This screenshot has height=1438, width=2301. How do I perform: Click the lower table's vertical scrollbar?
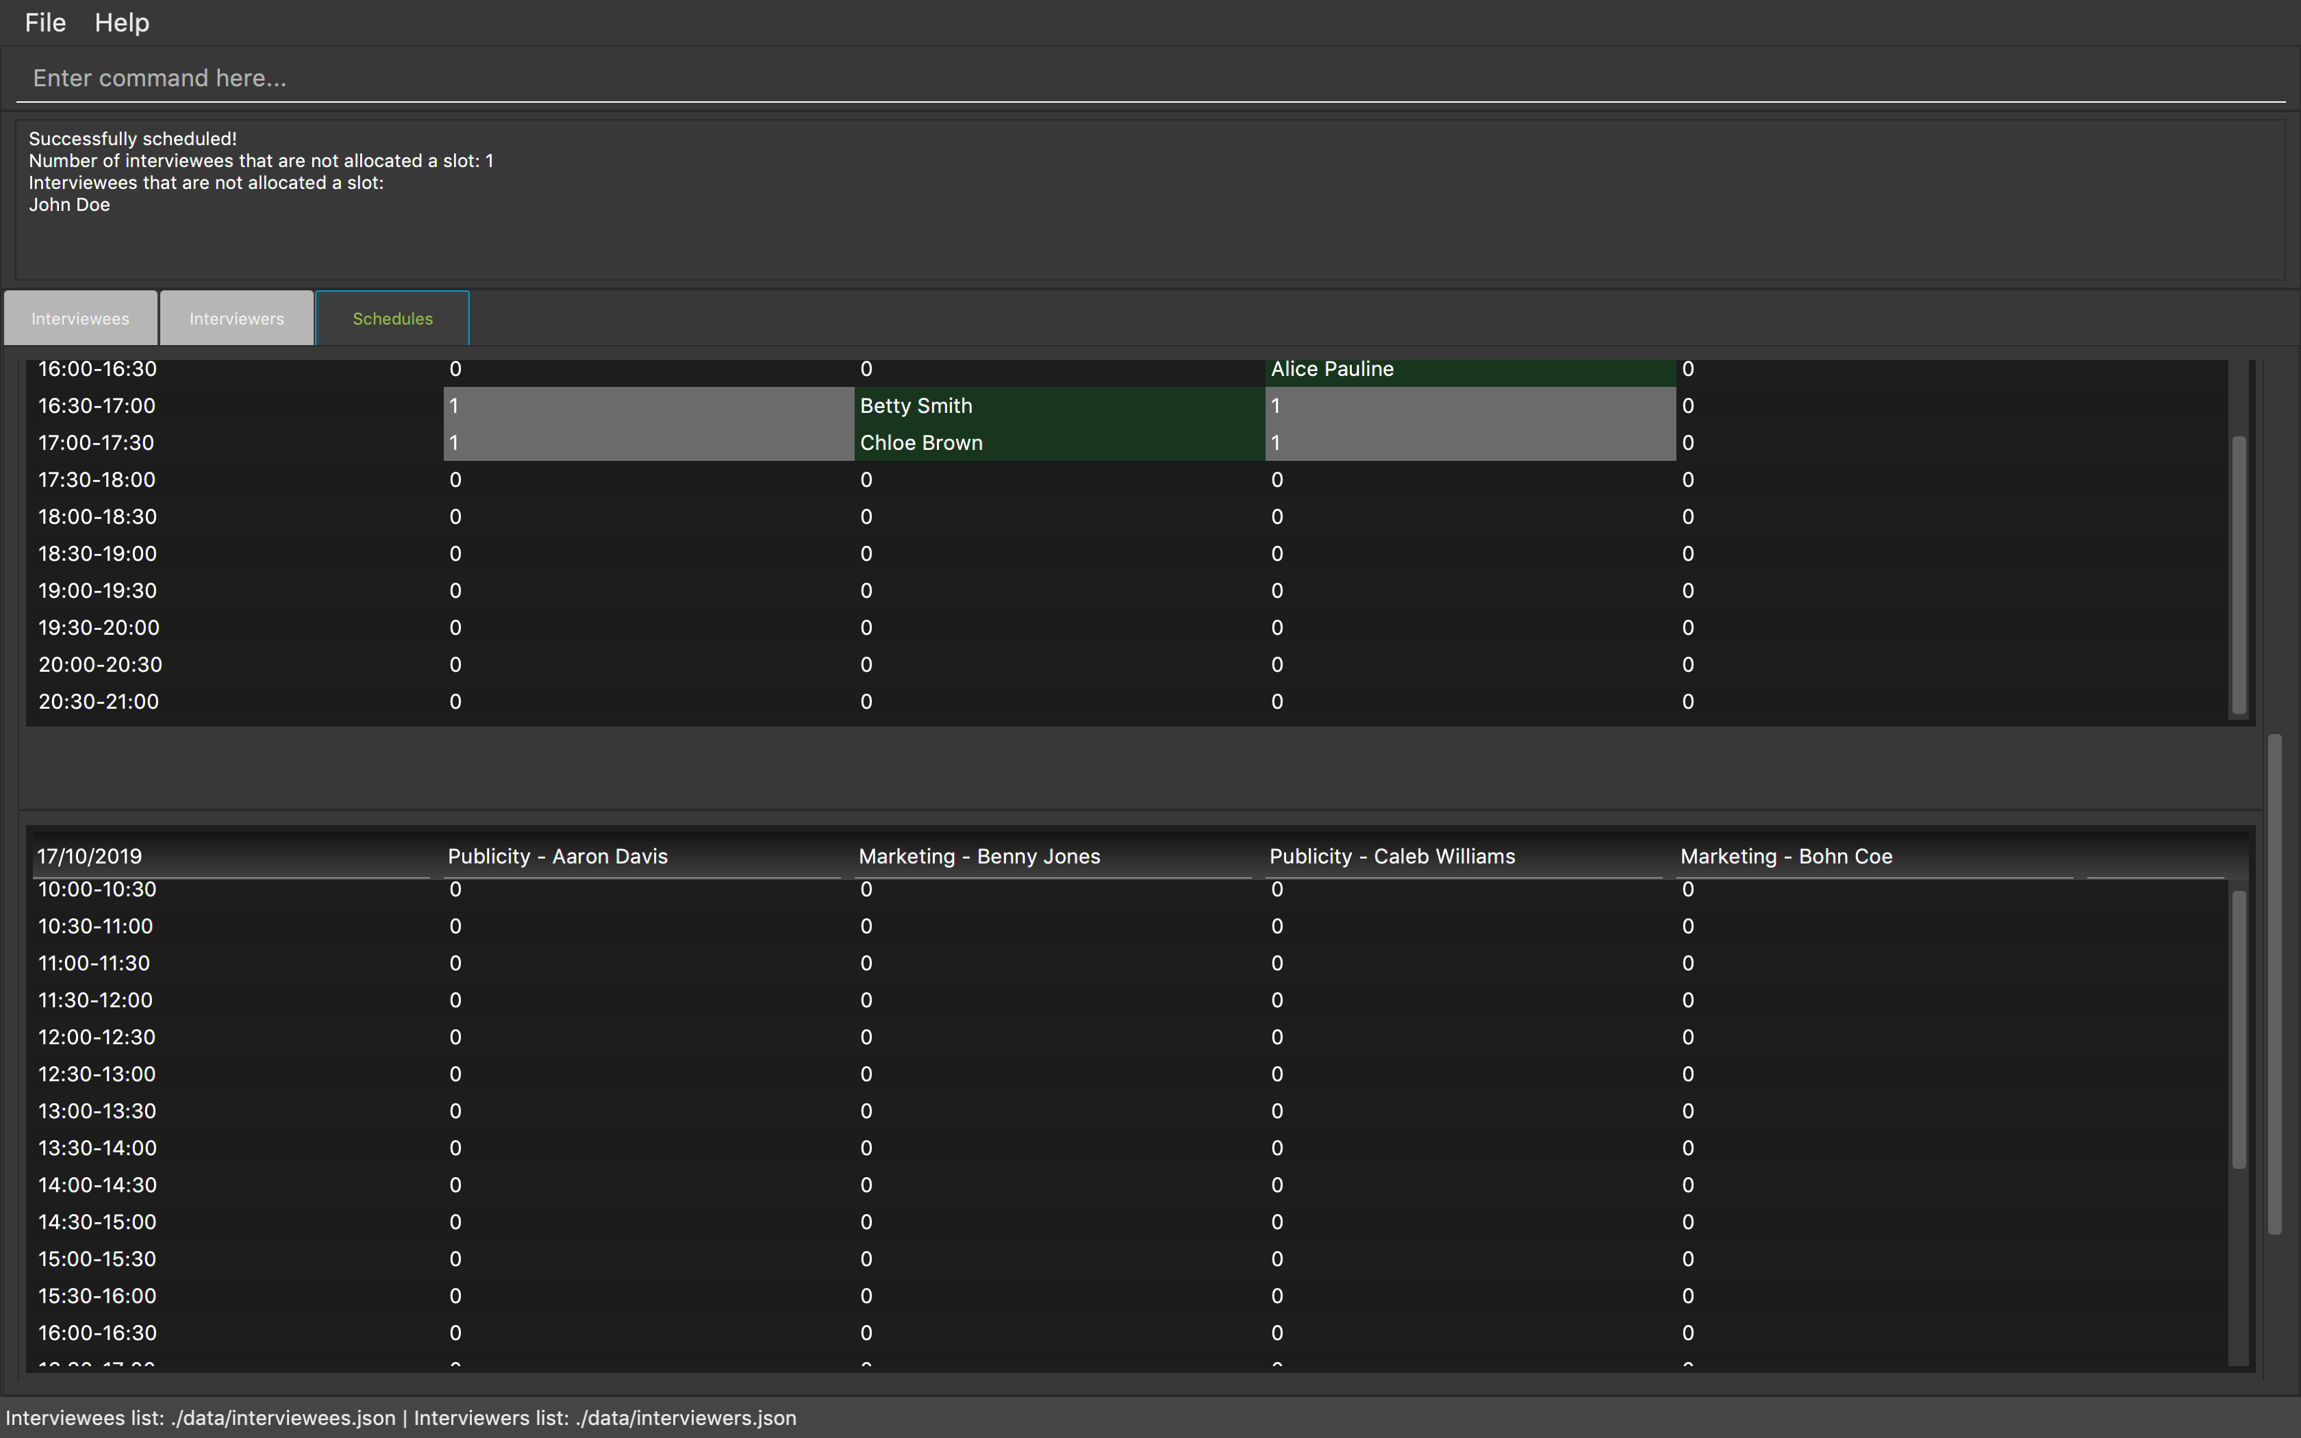[x=2238, y=1029]
